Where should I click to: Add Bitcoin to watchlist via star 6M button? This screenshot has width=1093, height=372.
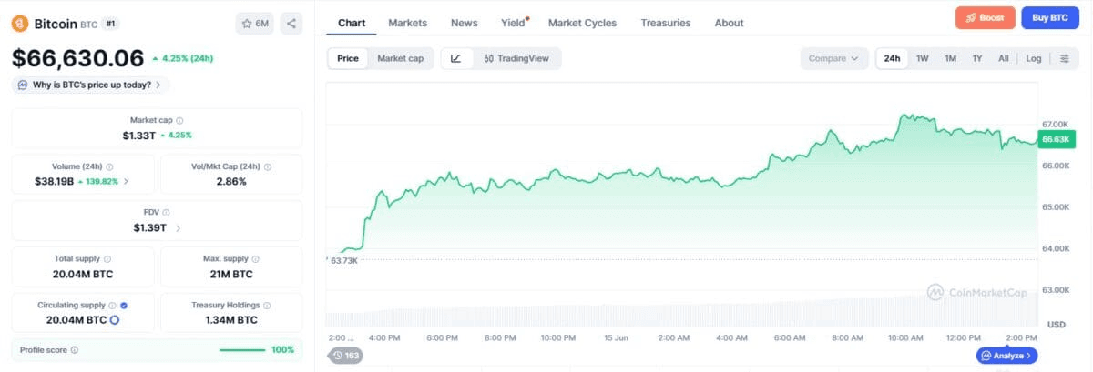point(254,24)
